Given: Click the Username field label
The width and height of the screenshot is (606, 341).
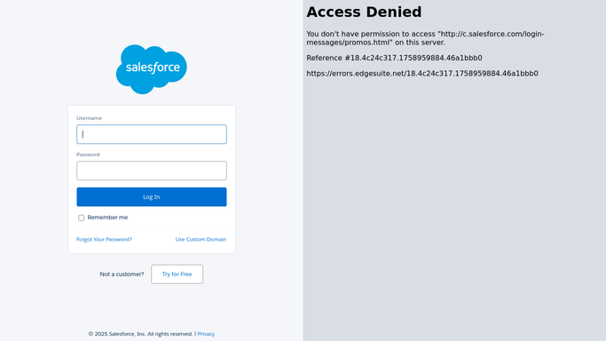Looking at the screenshot, I should click(90, 118).
